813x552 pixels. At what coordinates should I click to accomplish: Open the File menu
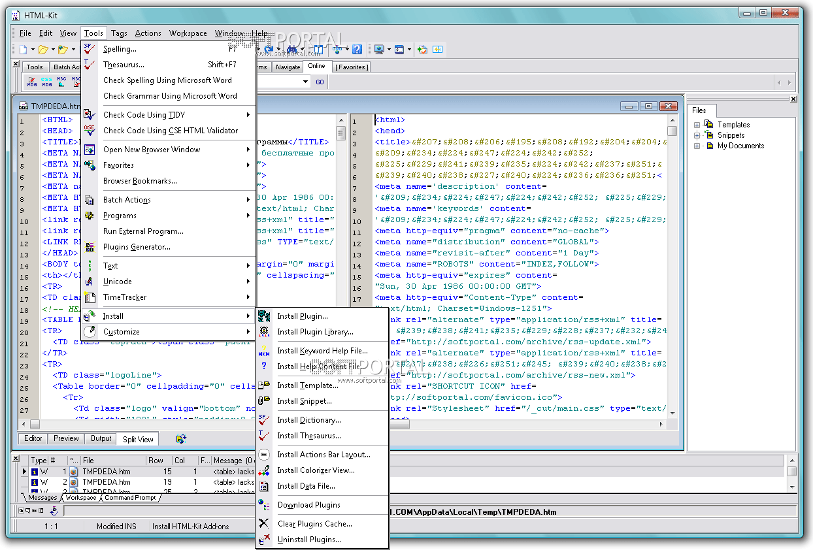(25, 33)
